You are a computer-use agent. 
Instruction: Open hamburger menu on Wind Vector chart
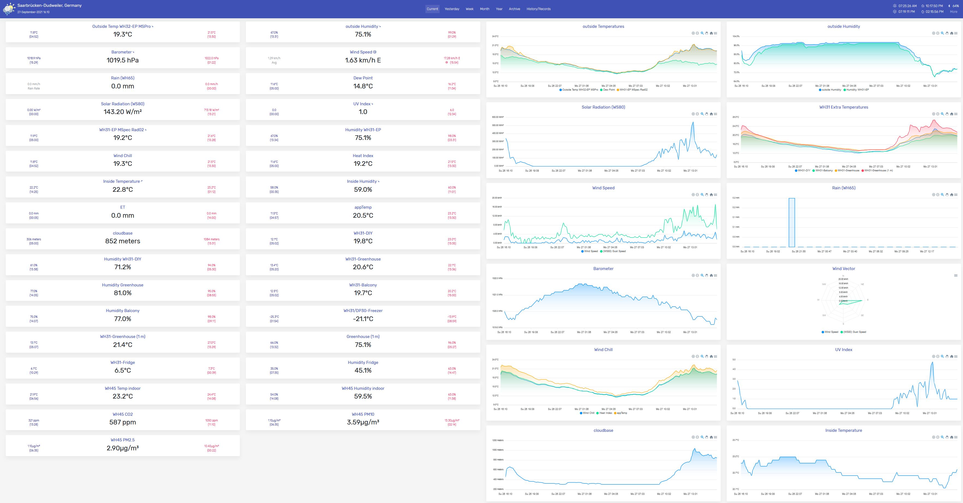[956, 276]
